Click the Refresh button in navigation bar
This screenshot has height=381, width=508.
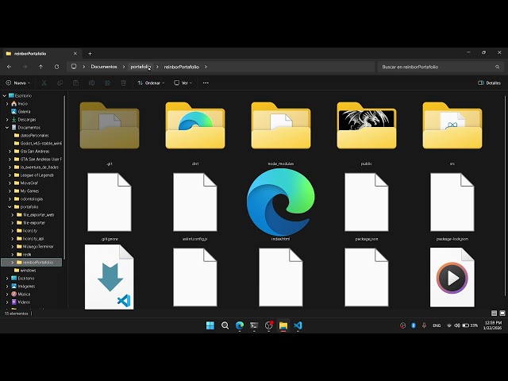[57, 67]
